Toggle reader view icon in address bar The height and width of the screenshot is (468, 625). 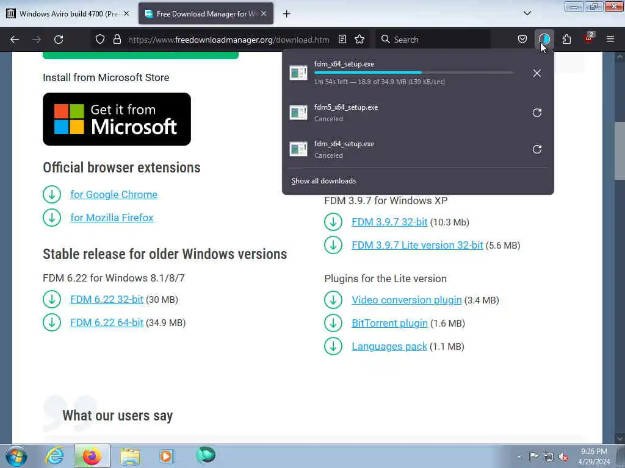pyautogui.click(x=342, y=40)
